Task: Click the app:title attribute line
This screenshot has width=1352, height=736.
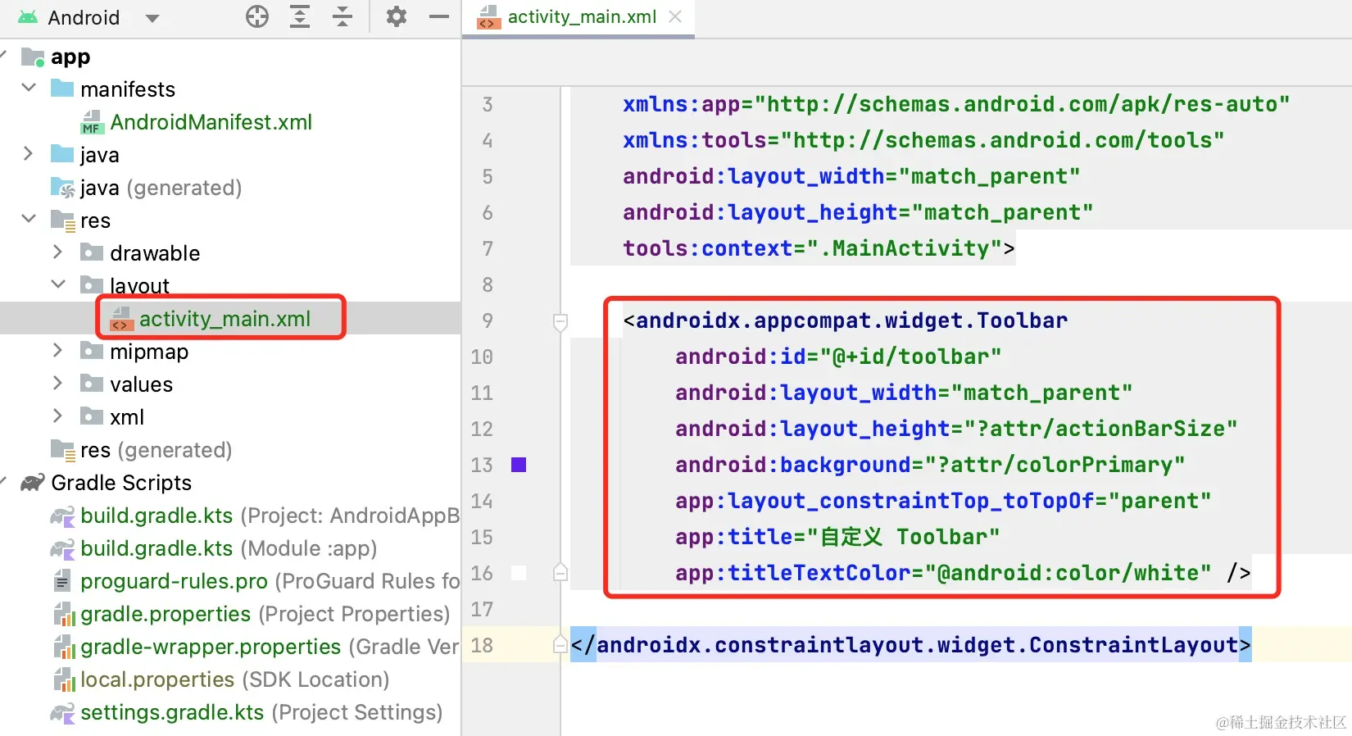Action: [837, 537]
